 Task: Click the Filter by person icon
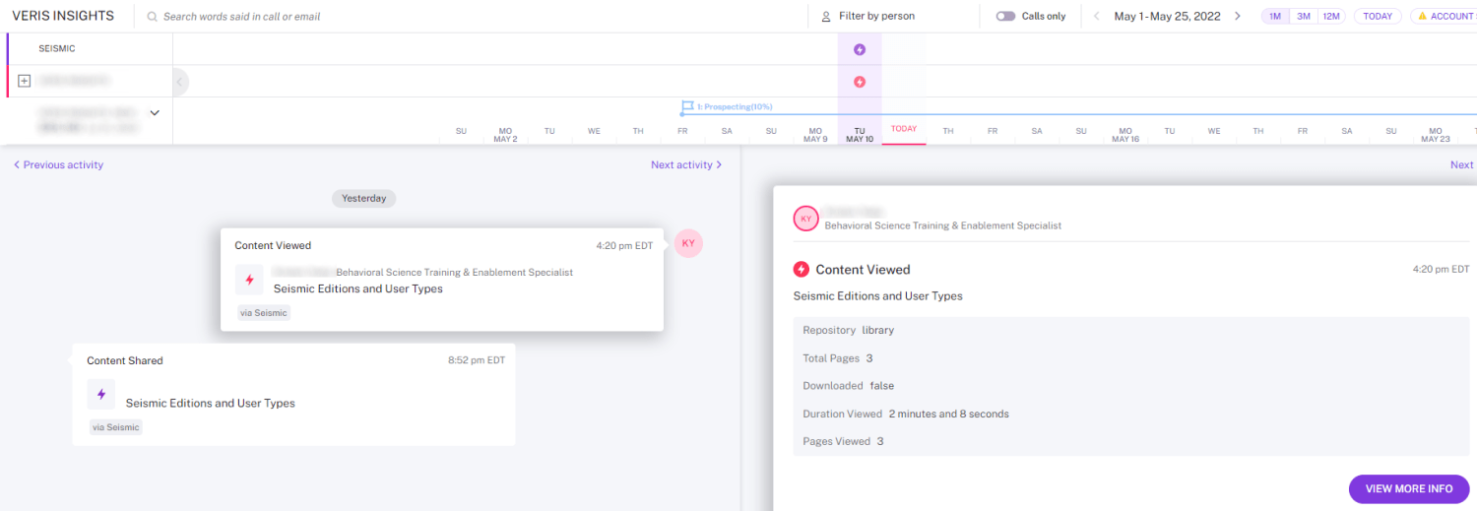coord(826,17)
